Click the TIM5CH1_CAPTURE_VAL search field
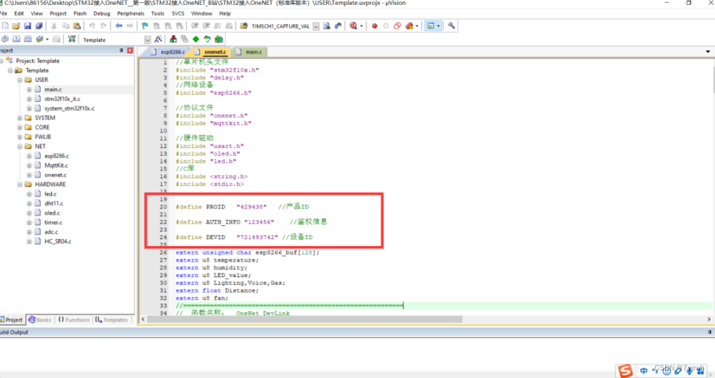This screenshot has height=378, width=715. (x=281, y=27)
